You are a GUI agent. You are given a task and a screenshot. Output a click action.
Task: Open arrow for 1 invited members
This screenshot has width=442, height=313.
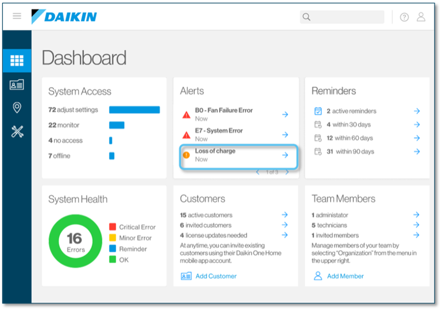[416, 235]
